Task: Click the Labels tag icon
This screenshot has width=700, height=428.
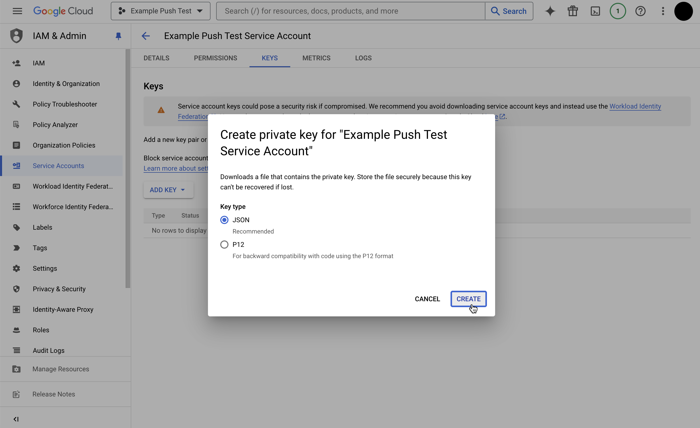Action: (x=16, y=227)
